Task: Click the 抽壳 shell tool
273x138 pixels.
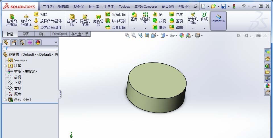Action: tap(159, 27)
